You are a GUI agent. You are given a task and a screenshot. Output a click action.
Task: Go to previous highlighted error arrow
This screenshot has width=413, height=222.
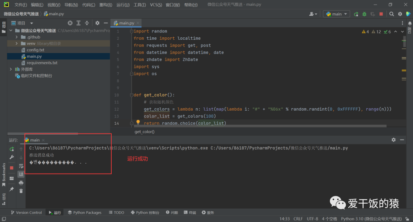tap(396, 32)
